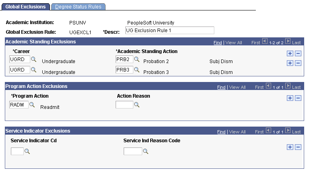Viewport: 309px width, 172px height.
Task: Click Find in Service Indicator Exclusions
Action: tap(221, 132)
